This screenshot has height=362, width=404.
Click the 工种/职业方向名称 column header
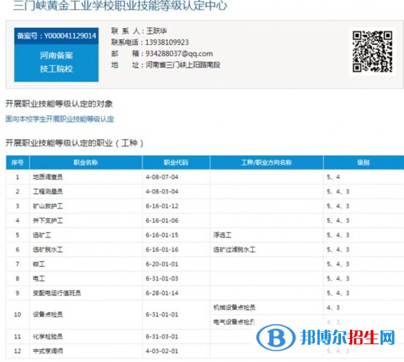267,162
